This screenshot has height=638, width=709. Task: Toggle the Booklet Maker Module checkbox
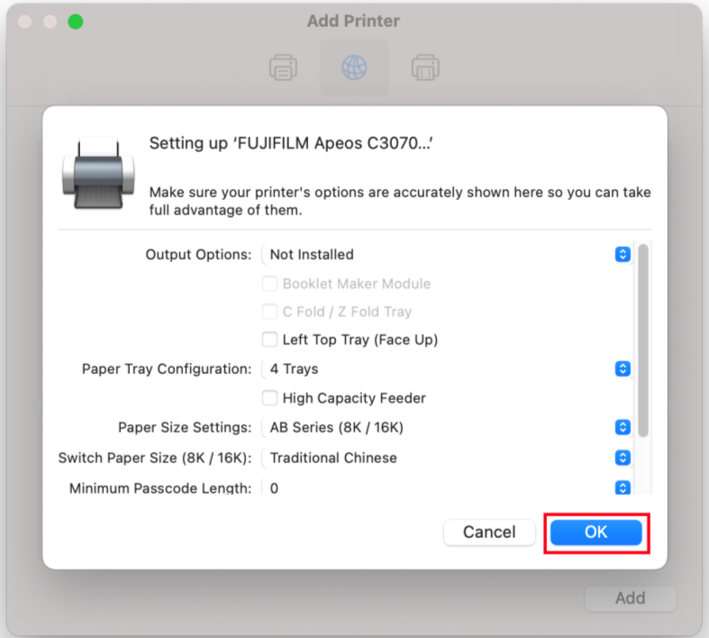pyautogui.click(x=269, y=284)
